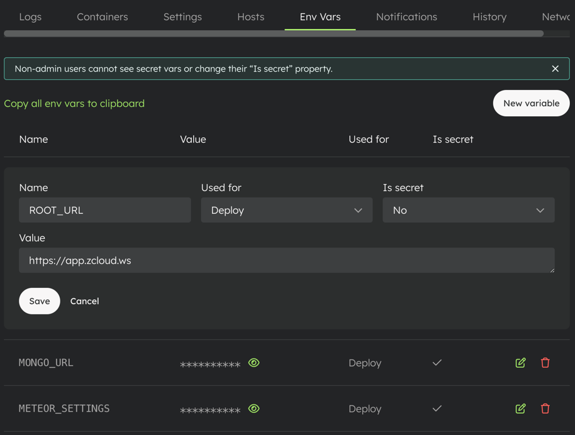Switch to the Logs tab
This screenshot has width=575, height=435.
pyautogui.click(x=30, y=17)
